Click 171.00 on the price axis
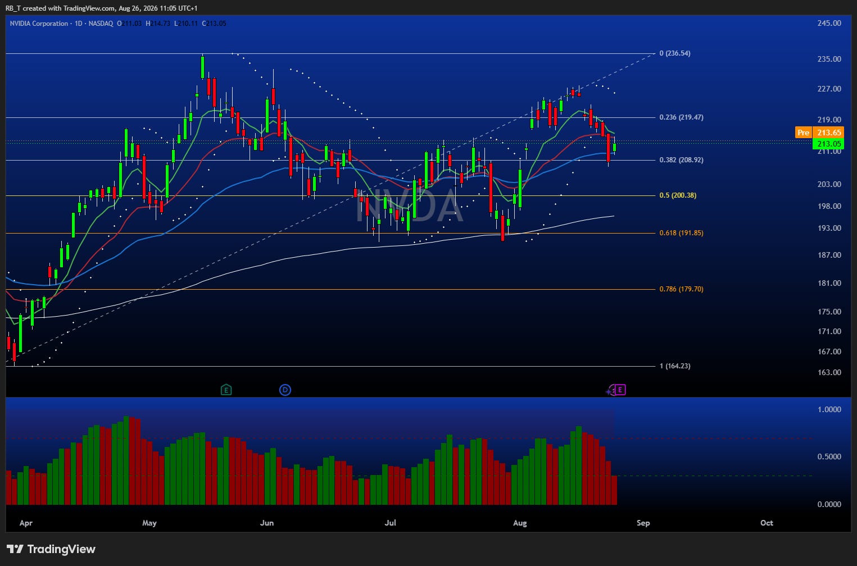The width and height of the screenshot is (857, 566). [x=829, y=331]
